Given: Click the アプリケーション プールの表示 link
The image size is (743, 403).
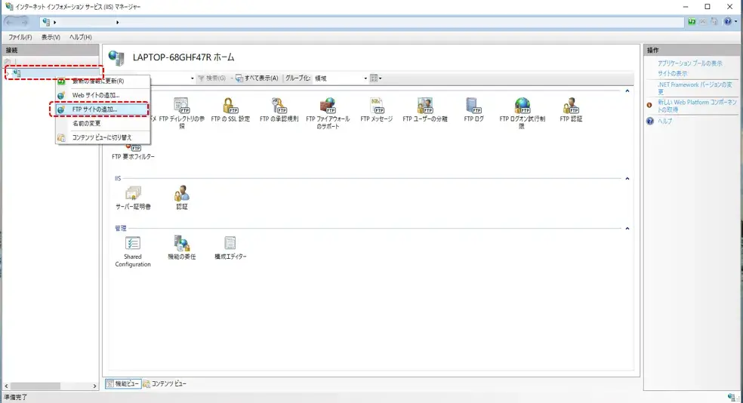Looking at the screenshot, I should click(689, 63).
